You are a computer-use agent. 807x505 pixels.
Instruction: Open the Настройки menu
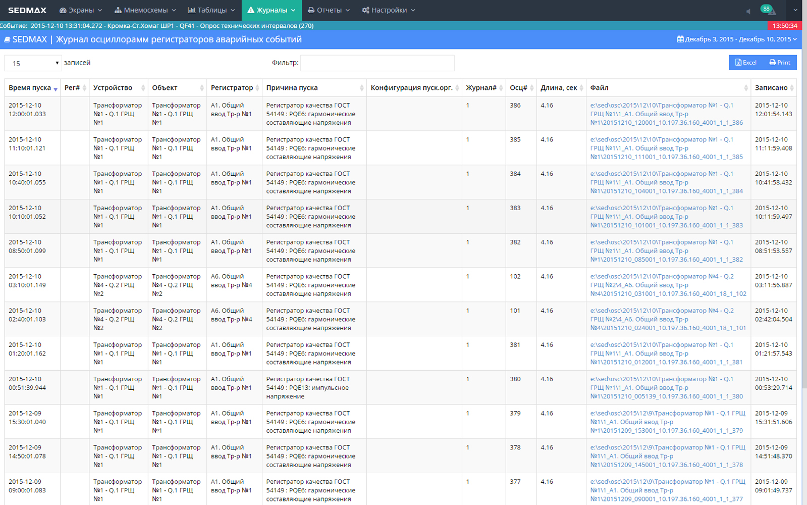click(x=389, y=10)
